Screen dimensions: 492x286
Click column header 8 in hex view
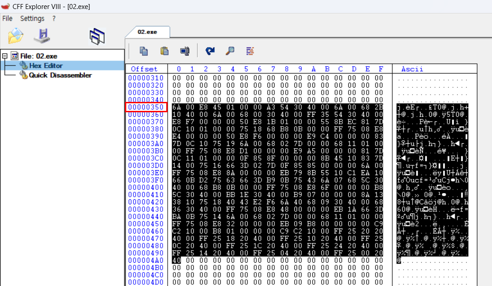[287, 69]
